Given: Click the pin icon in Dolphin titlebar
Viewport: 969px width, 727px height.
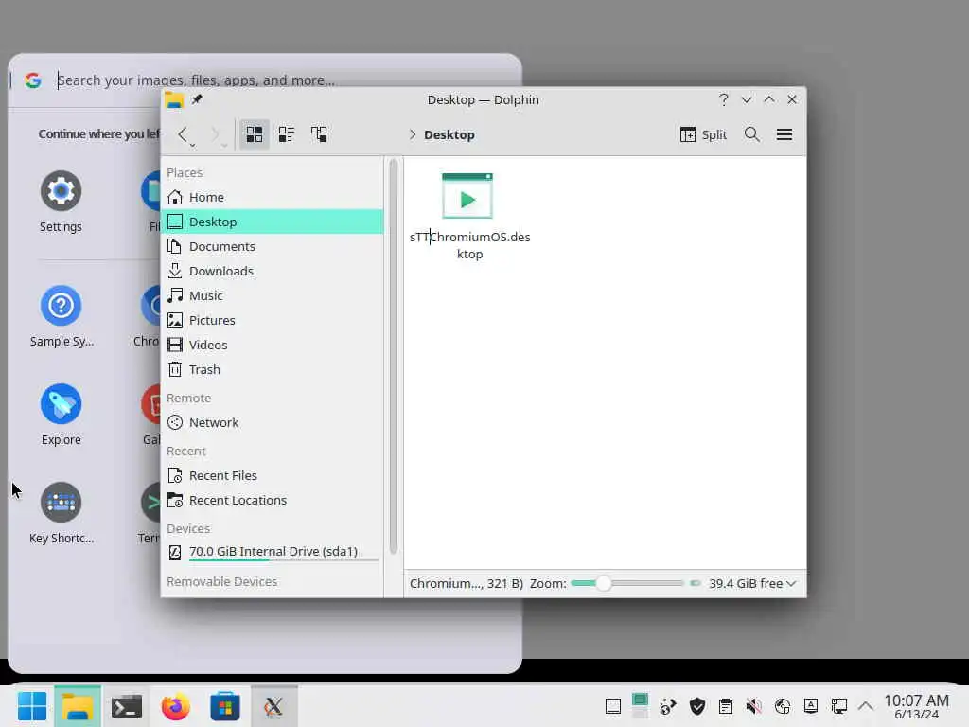Looking at the screenshot, I should tap(197, 99).
